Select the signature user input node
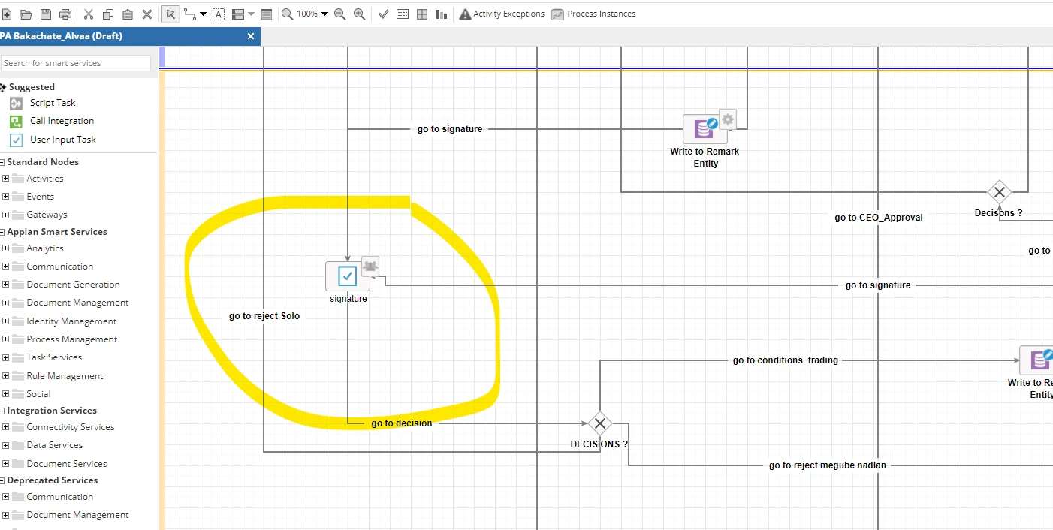1053x530 pixels. coord(347,276)
